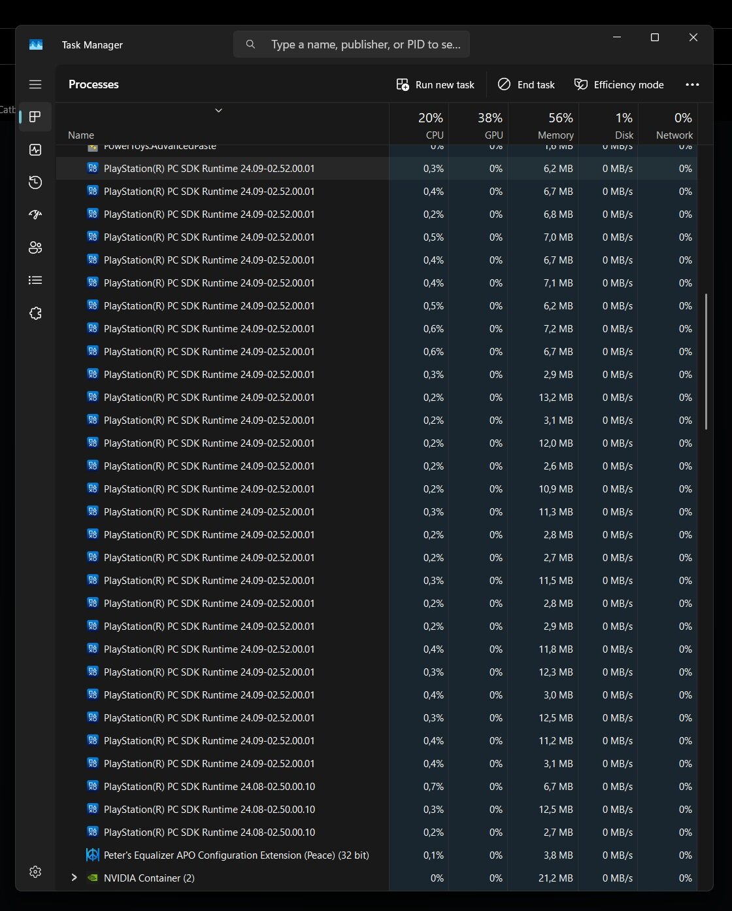Click PlayStation icon on the 10,9 MB row
This screenshot has width=732, height=911.
93,489
